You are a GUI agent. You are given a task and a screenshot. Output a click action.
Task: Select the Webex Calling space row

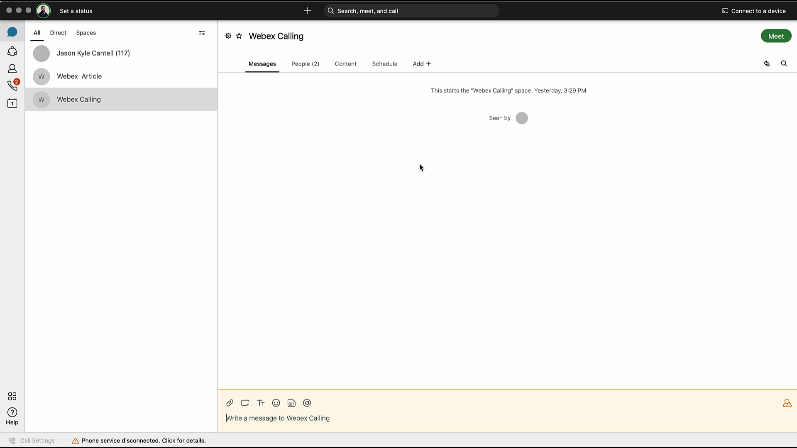click(x=121, y=100)
